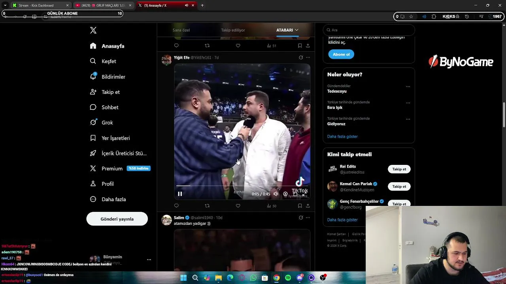
Task: Open File Explorer from the taskbar
Action: pyautogui.click(x=219, y=278)
